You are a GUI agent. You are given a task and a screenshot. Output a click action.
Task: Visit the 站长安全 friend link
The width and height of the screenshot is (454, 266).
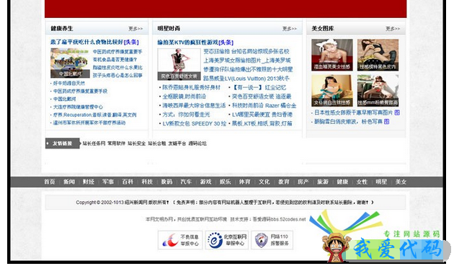tap(137, 143)
